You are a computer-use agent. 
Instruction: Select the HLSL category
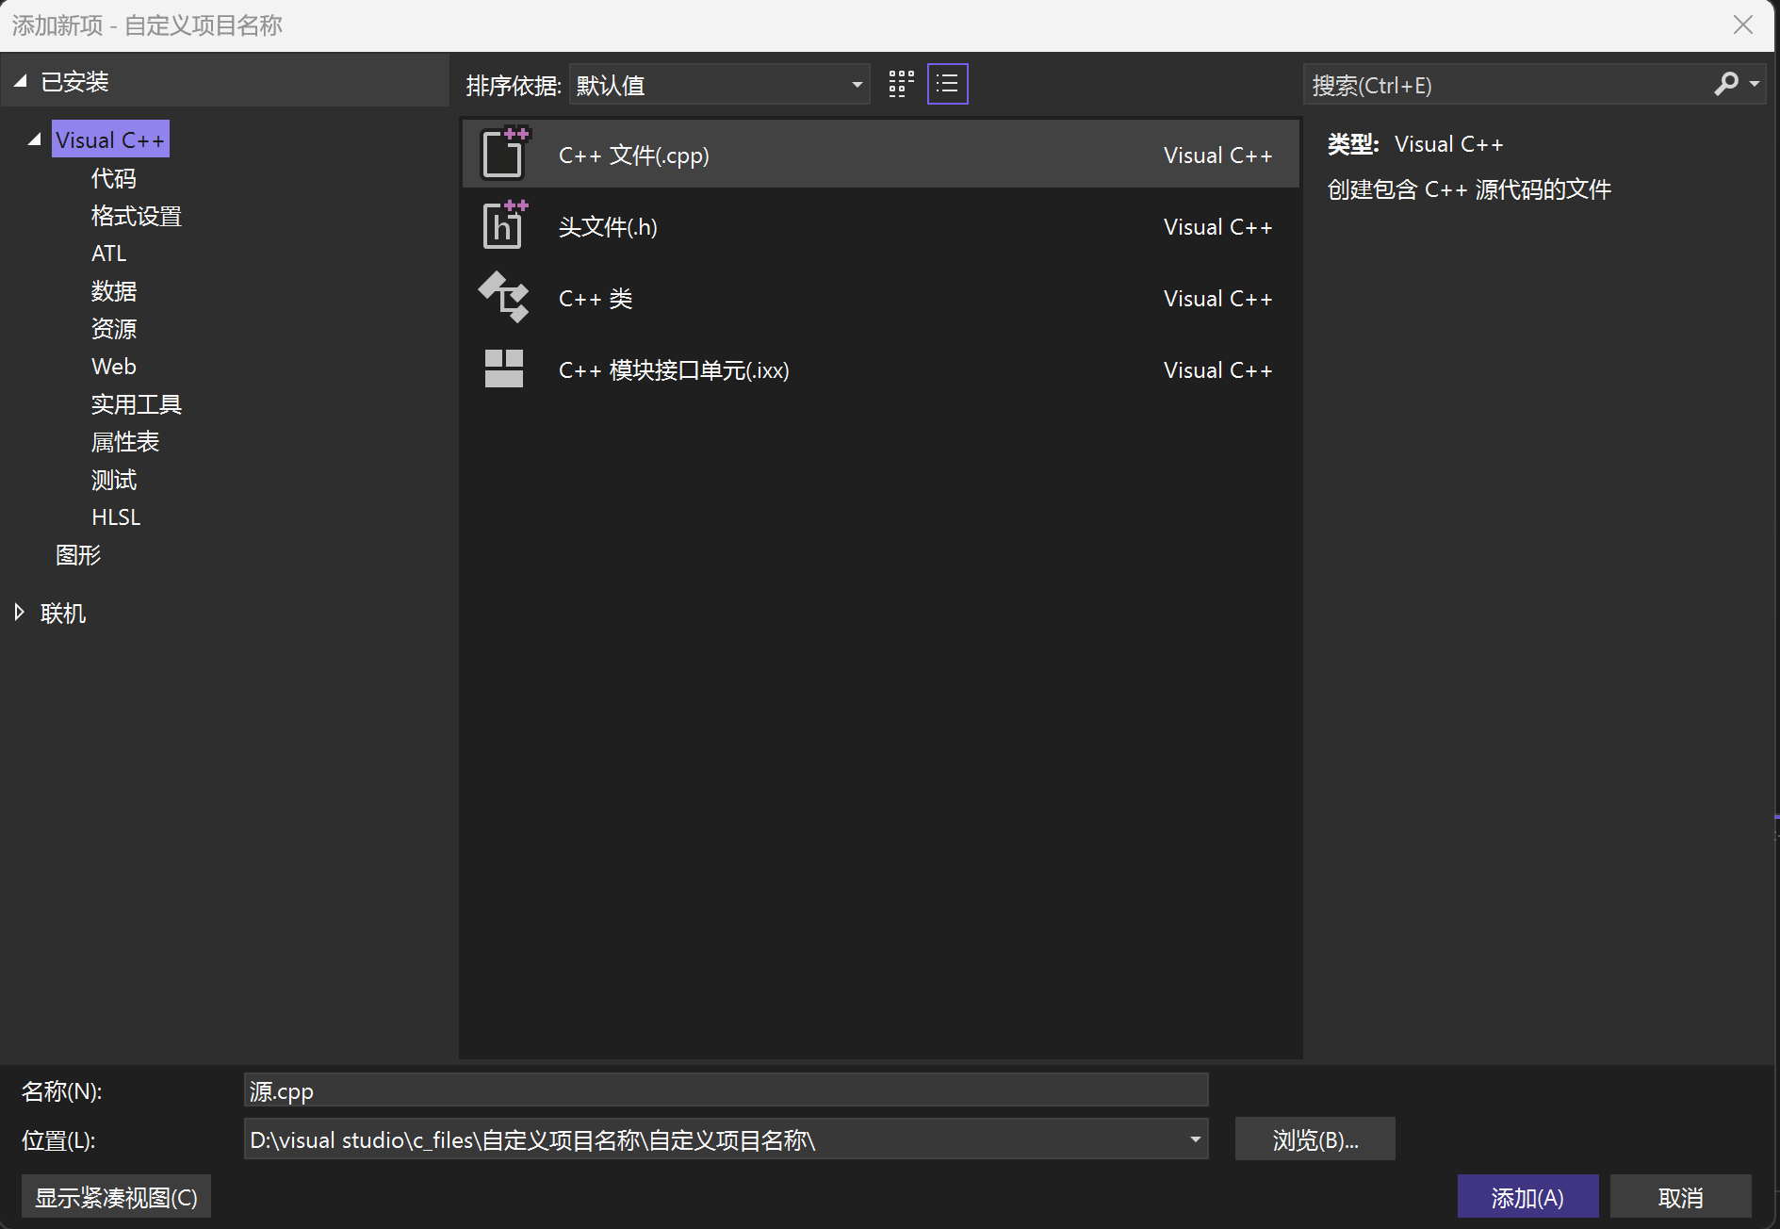116,517
